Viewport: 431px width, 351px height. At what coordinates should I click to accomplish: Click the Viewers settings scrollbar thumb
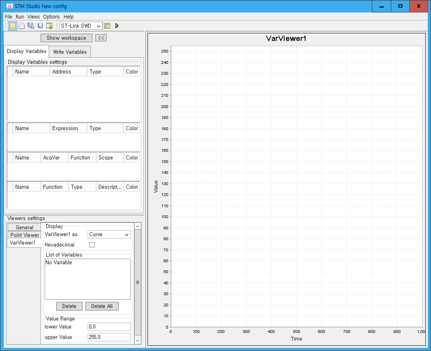(x=138, y=282)
